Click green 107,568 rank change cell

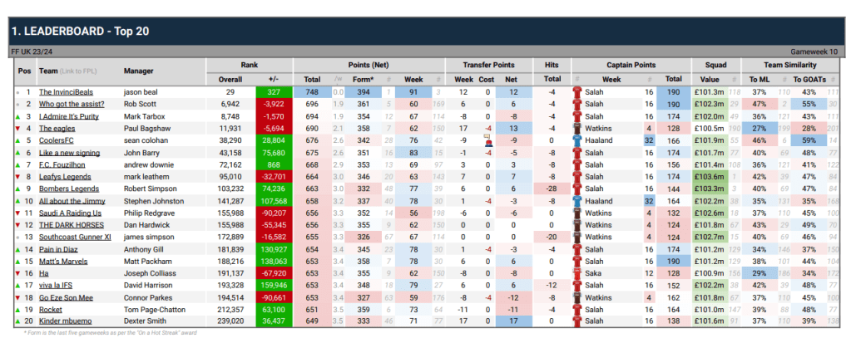coord(272,200)
